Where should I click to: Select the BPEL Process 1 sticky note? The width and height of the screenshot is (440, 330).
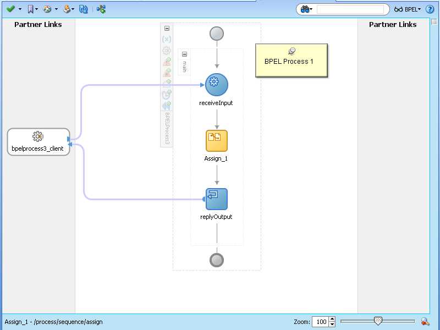point(291,61)
